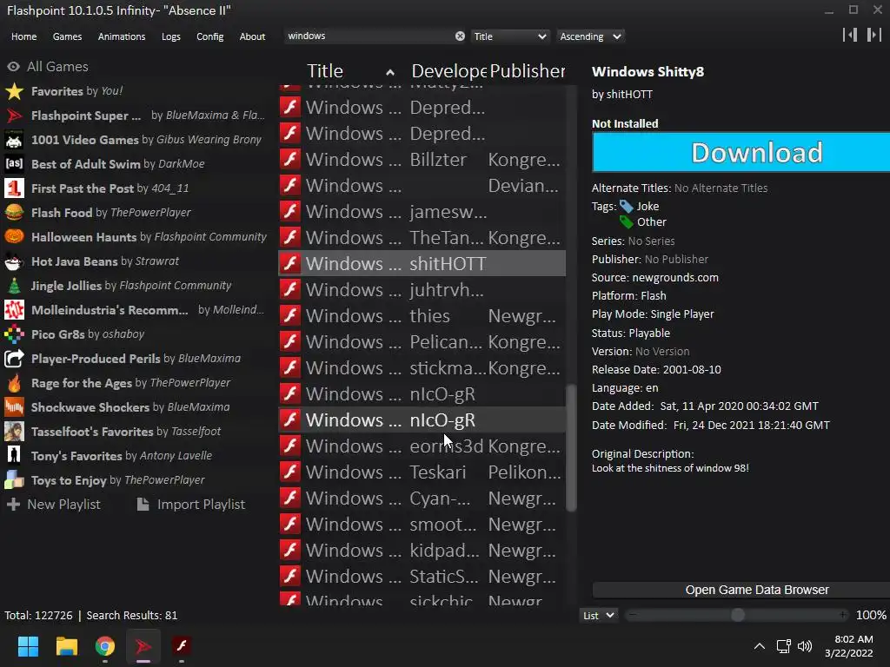This screenshot has height=667, width=890.
Task: Select the game by eorms3d
Action: point(422,446)
